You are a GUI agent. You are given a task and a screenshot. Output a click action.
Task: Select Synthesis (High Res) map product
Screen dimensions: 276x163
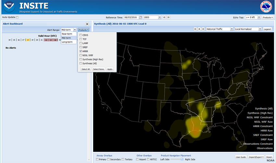coord(260,113)
